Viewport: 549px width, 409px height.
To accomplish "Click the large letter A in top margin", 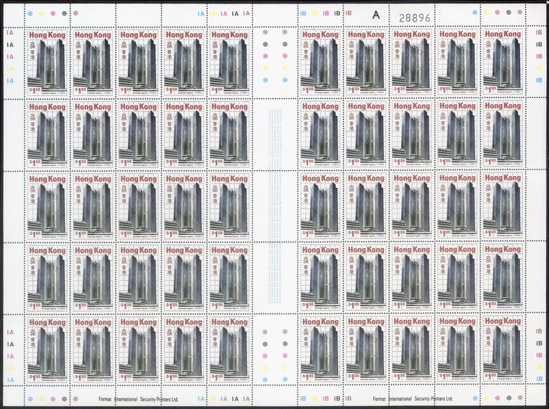I will (376, 15).
